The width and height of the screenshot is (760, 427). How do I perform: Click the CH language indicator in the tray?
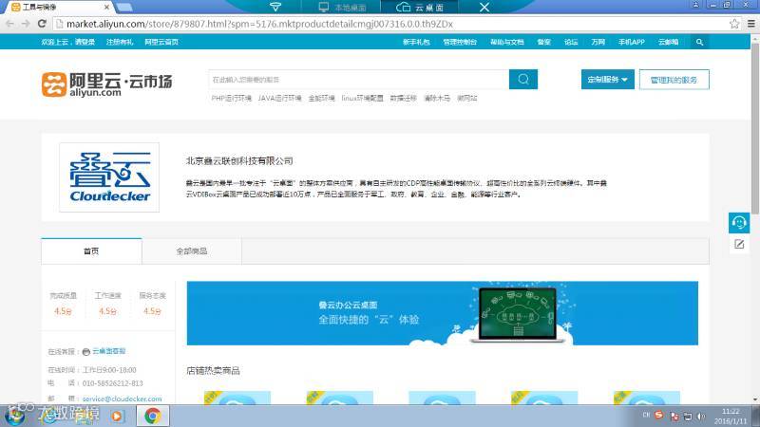[646, 415]
